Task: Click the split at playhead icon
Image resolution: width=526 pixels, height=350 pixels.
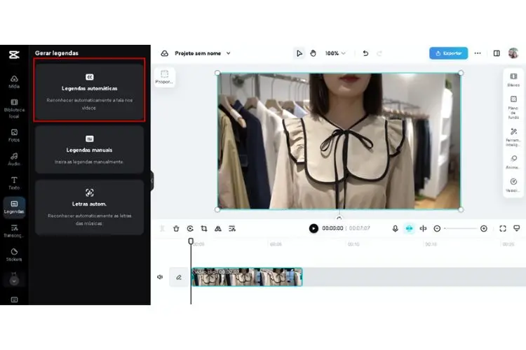Action: (x=423, y=228)
